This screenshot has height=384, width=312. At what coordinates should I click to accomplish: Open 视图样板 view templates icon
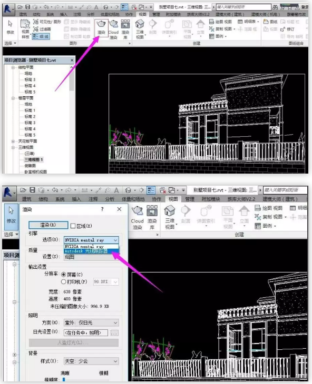pyautogui.click(x=25, y=29)
